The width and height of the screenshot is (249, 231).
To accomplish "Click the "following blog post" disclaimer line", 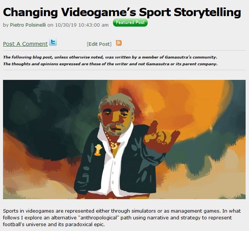I will click(x=110, y=57).
